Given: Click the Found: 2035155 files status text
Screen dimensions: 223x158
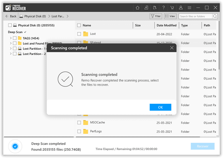Looking at the screenshot, I should 56,149.
